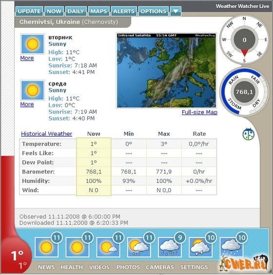
Task: Click the Humidity Min value 93%
Action: [x=129, y=181]
